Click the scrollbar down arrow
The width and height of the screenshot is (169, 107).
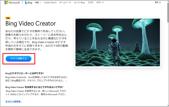click(168, 106)
